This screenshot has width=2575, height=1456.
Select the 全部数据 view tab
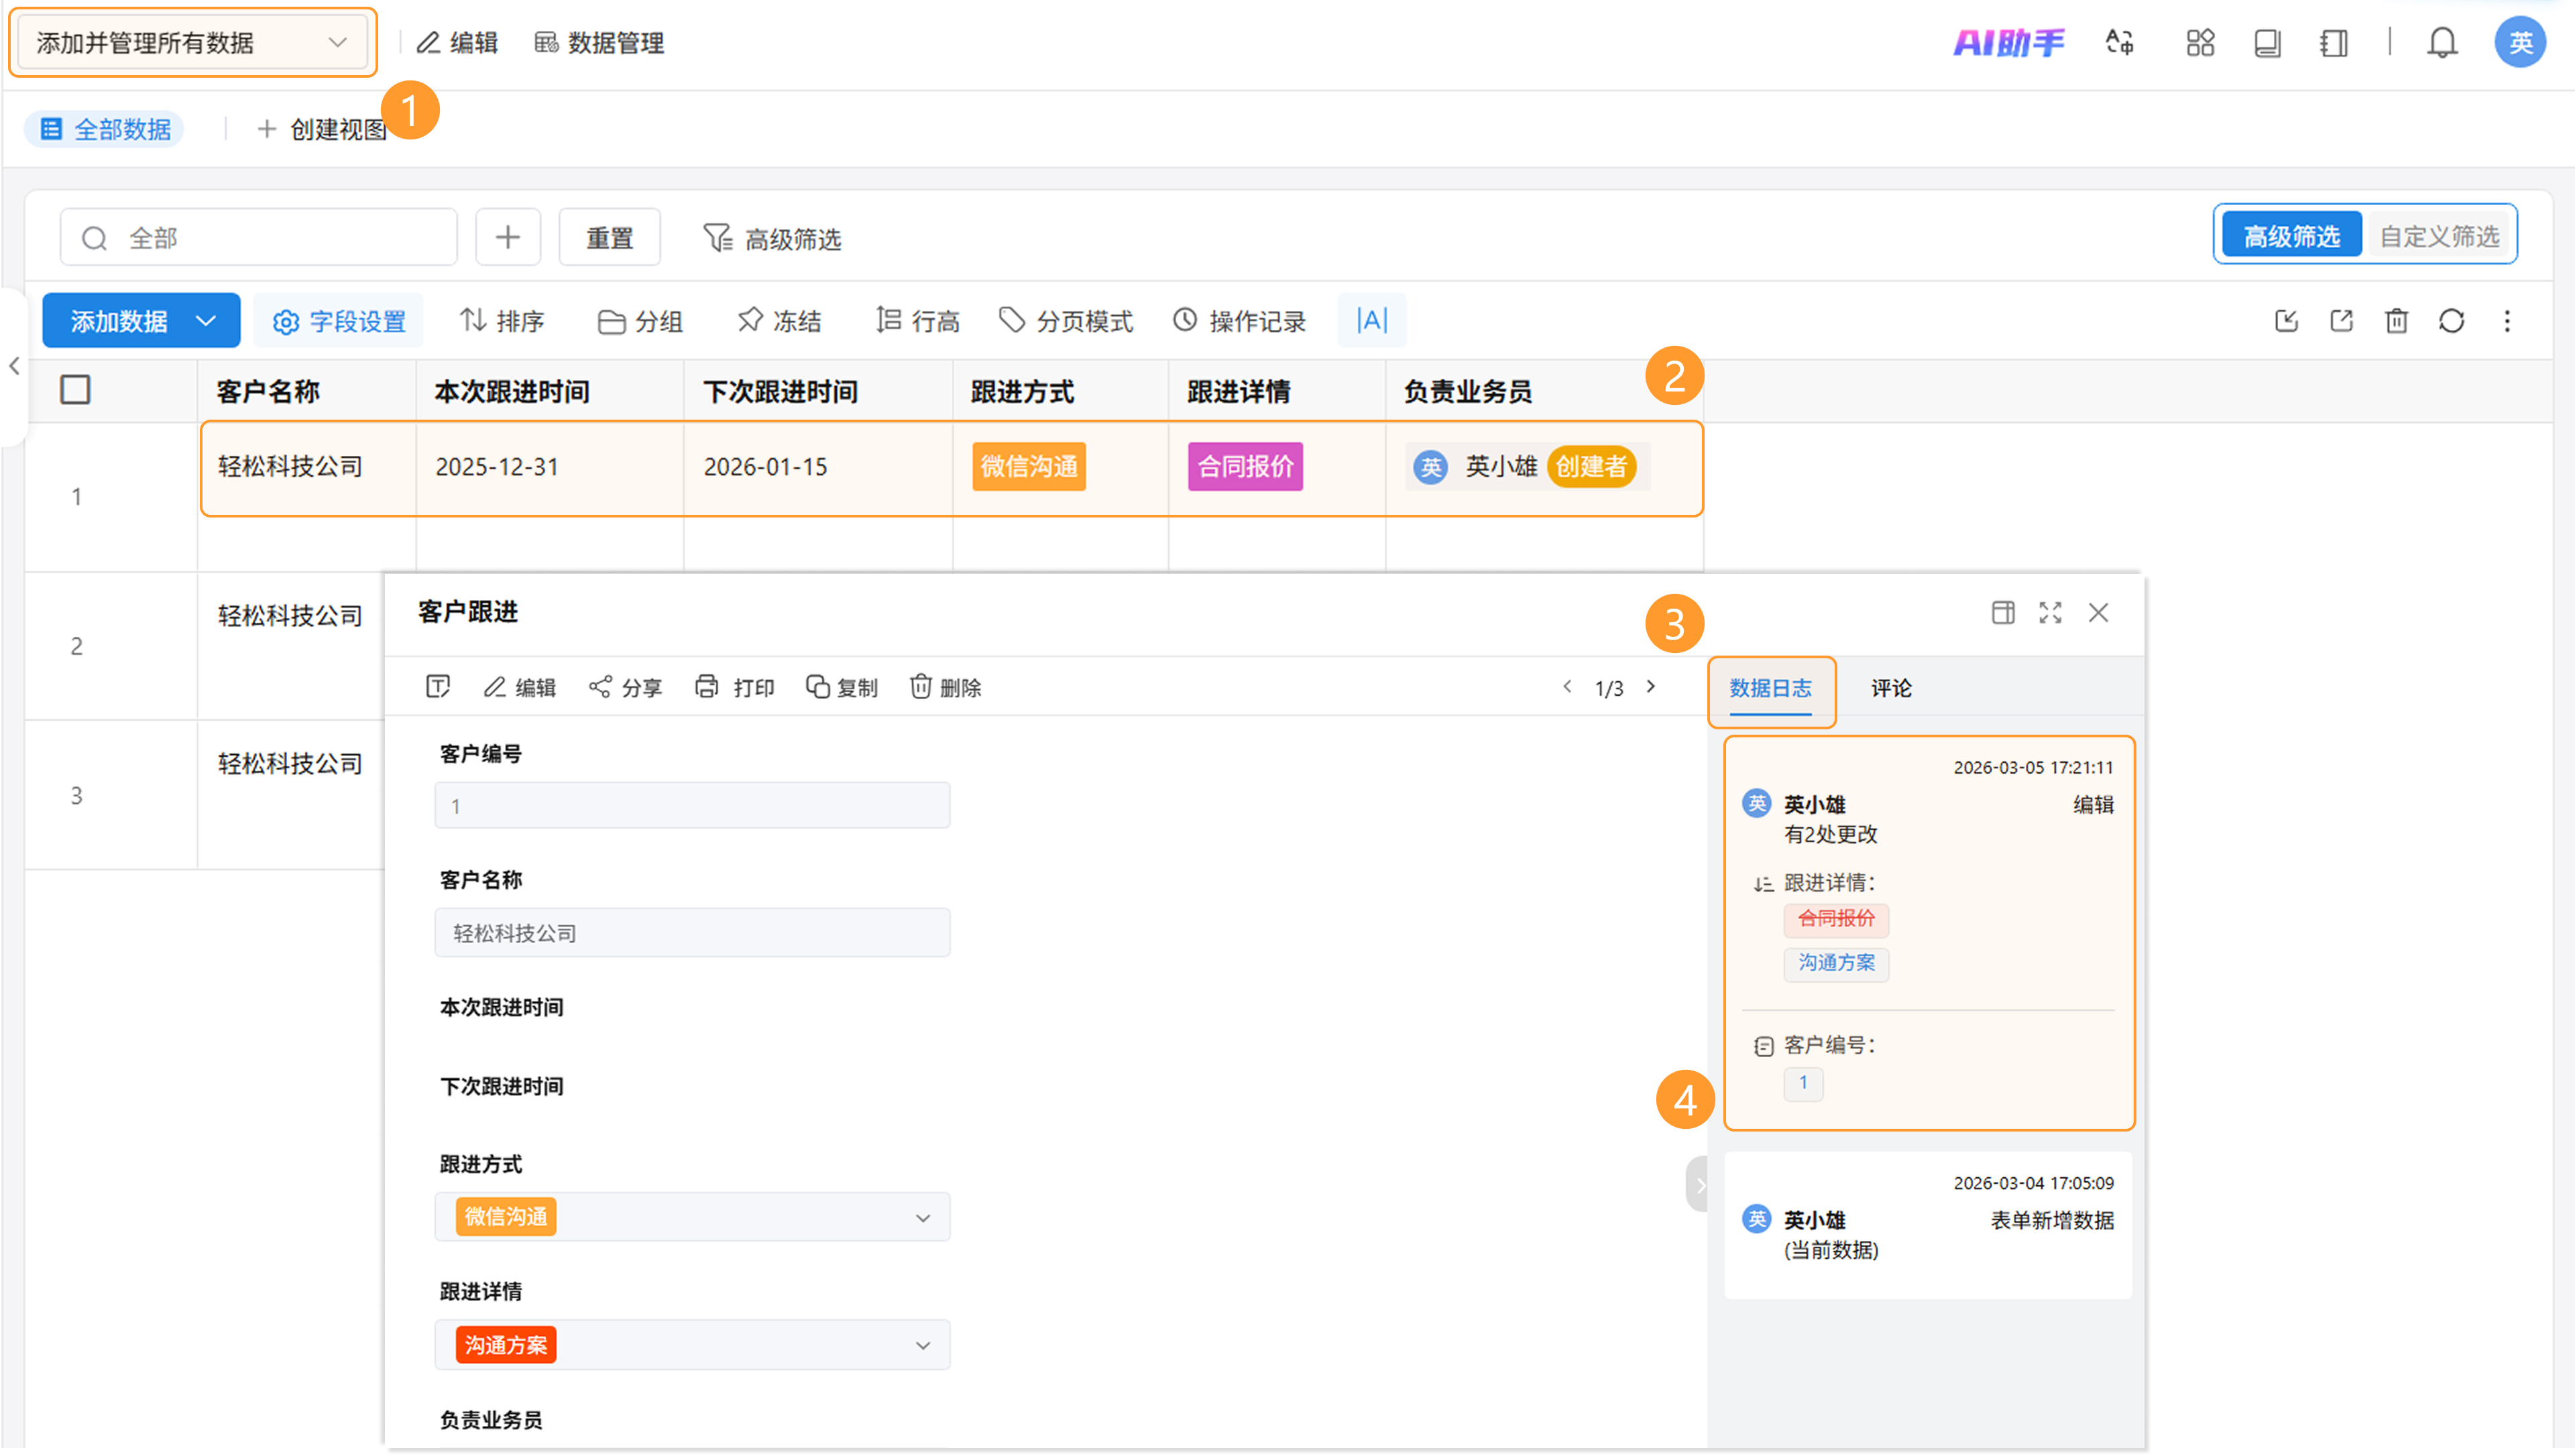tap(105, 129)
